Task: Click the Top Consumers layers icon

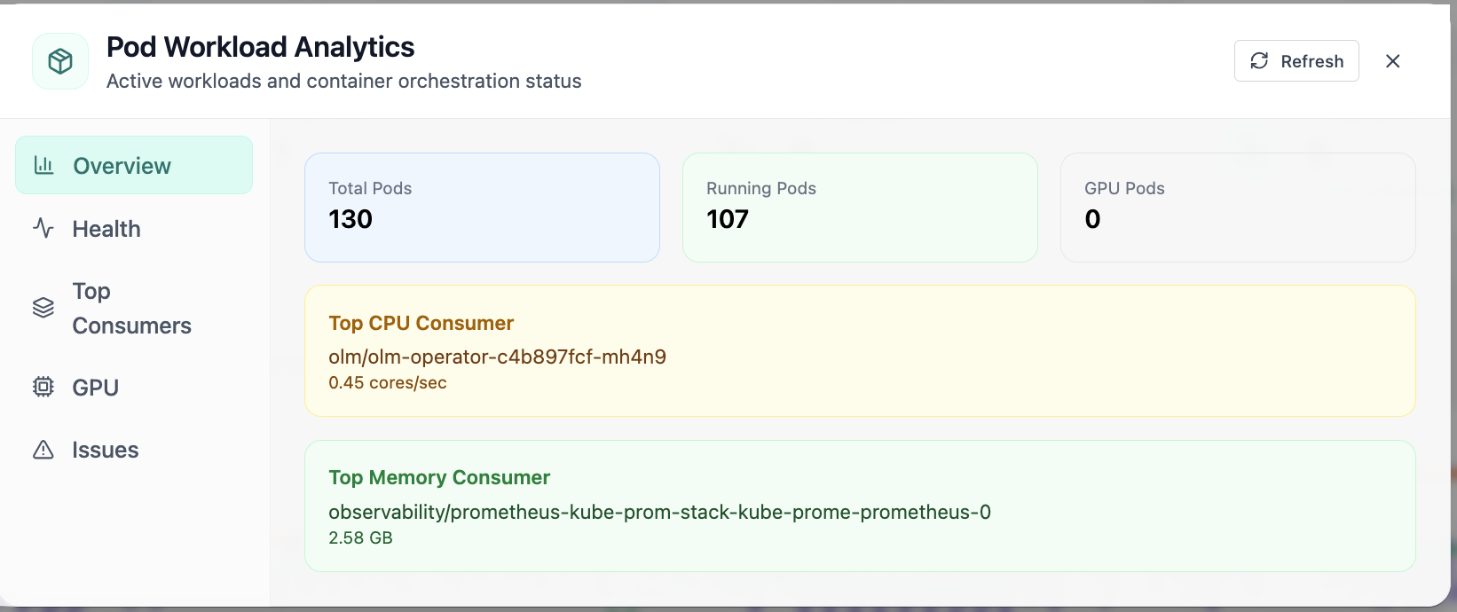Action: pos(43,308)
